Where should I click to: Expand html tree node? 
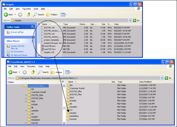26,101
